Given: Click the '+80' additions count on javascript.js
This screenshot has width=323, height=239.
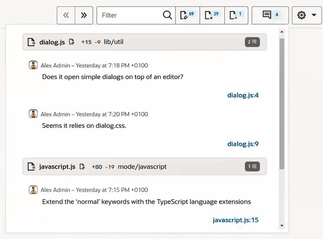Looking at the screenshot, I should 97,167.
